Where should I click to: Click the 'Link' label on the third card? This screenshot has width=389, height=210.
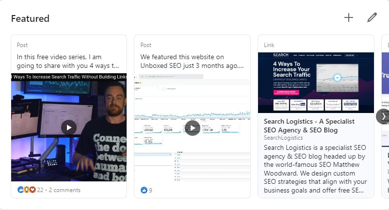pyautogui.click(x=269, y=45)
